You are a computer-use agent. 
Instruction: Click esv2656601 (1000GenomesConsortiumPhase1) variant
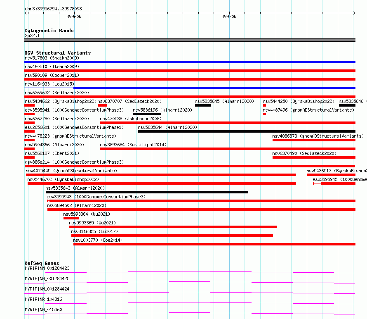coord(74,127)
